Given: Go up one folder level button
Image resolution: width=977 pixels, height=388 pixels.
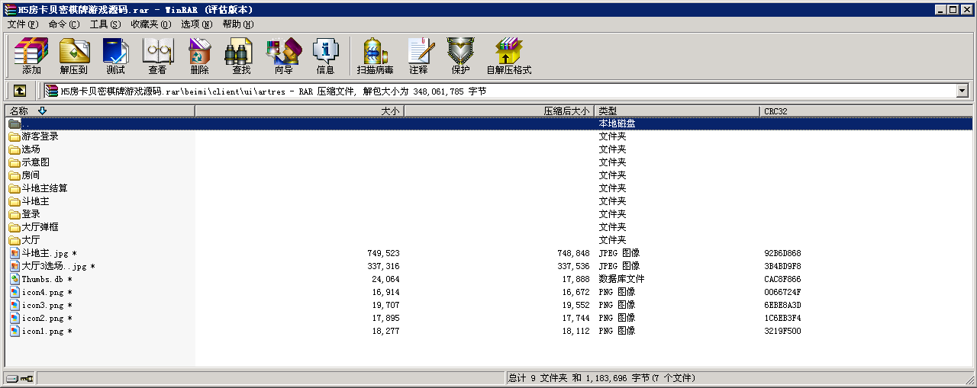Looking at the screenshot, I should 20,91.
